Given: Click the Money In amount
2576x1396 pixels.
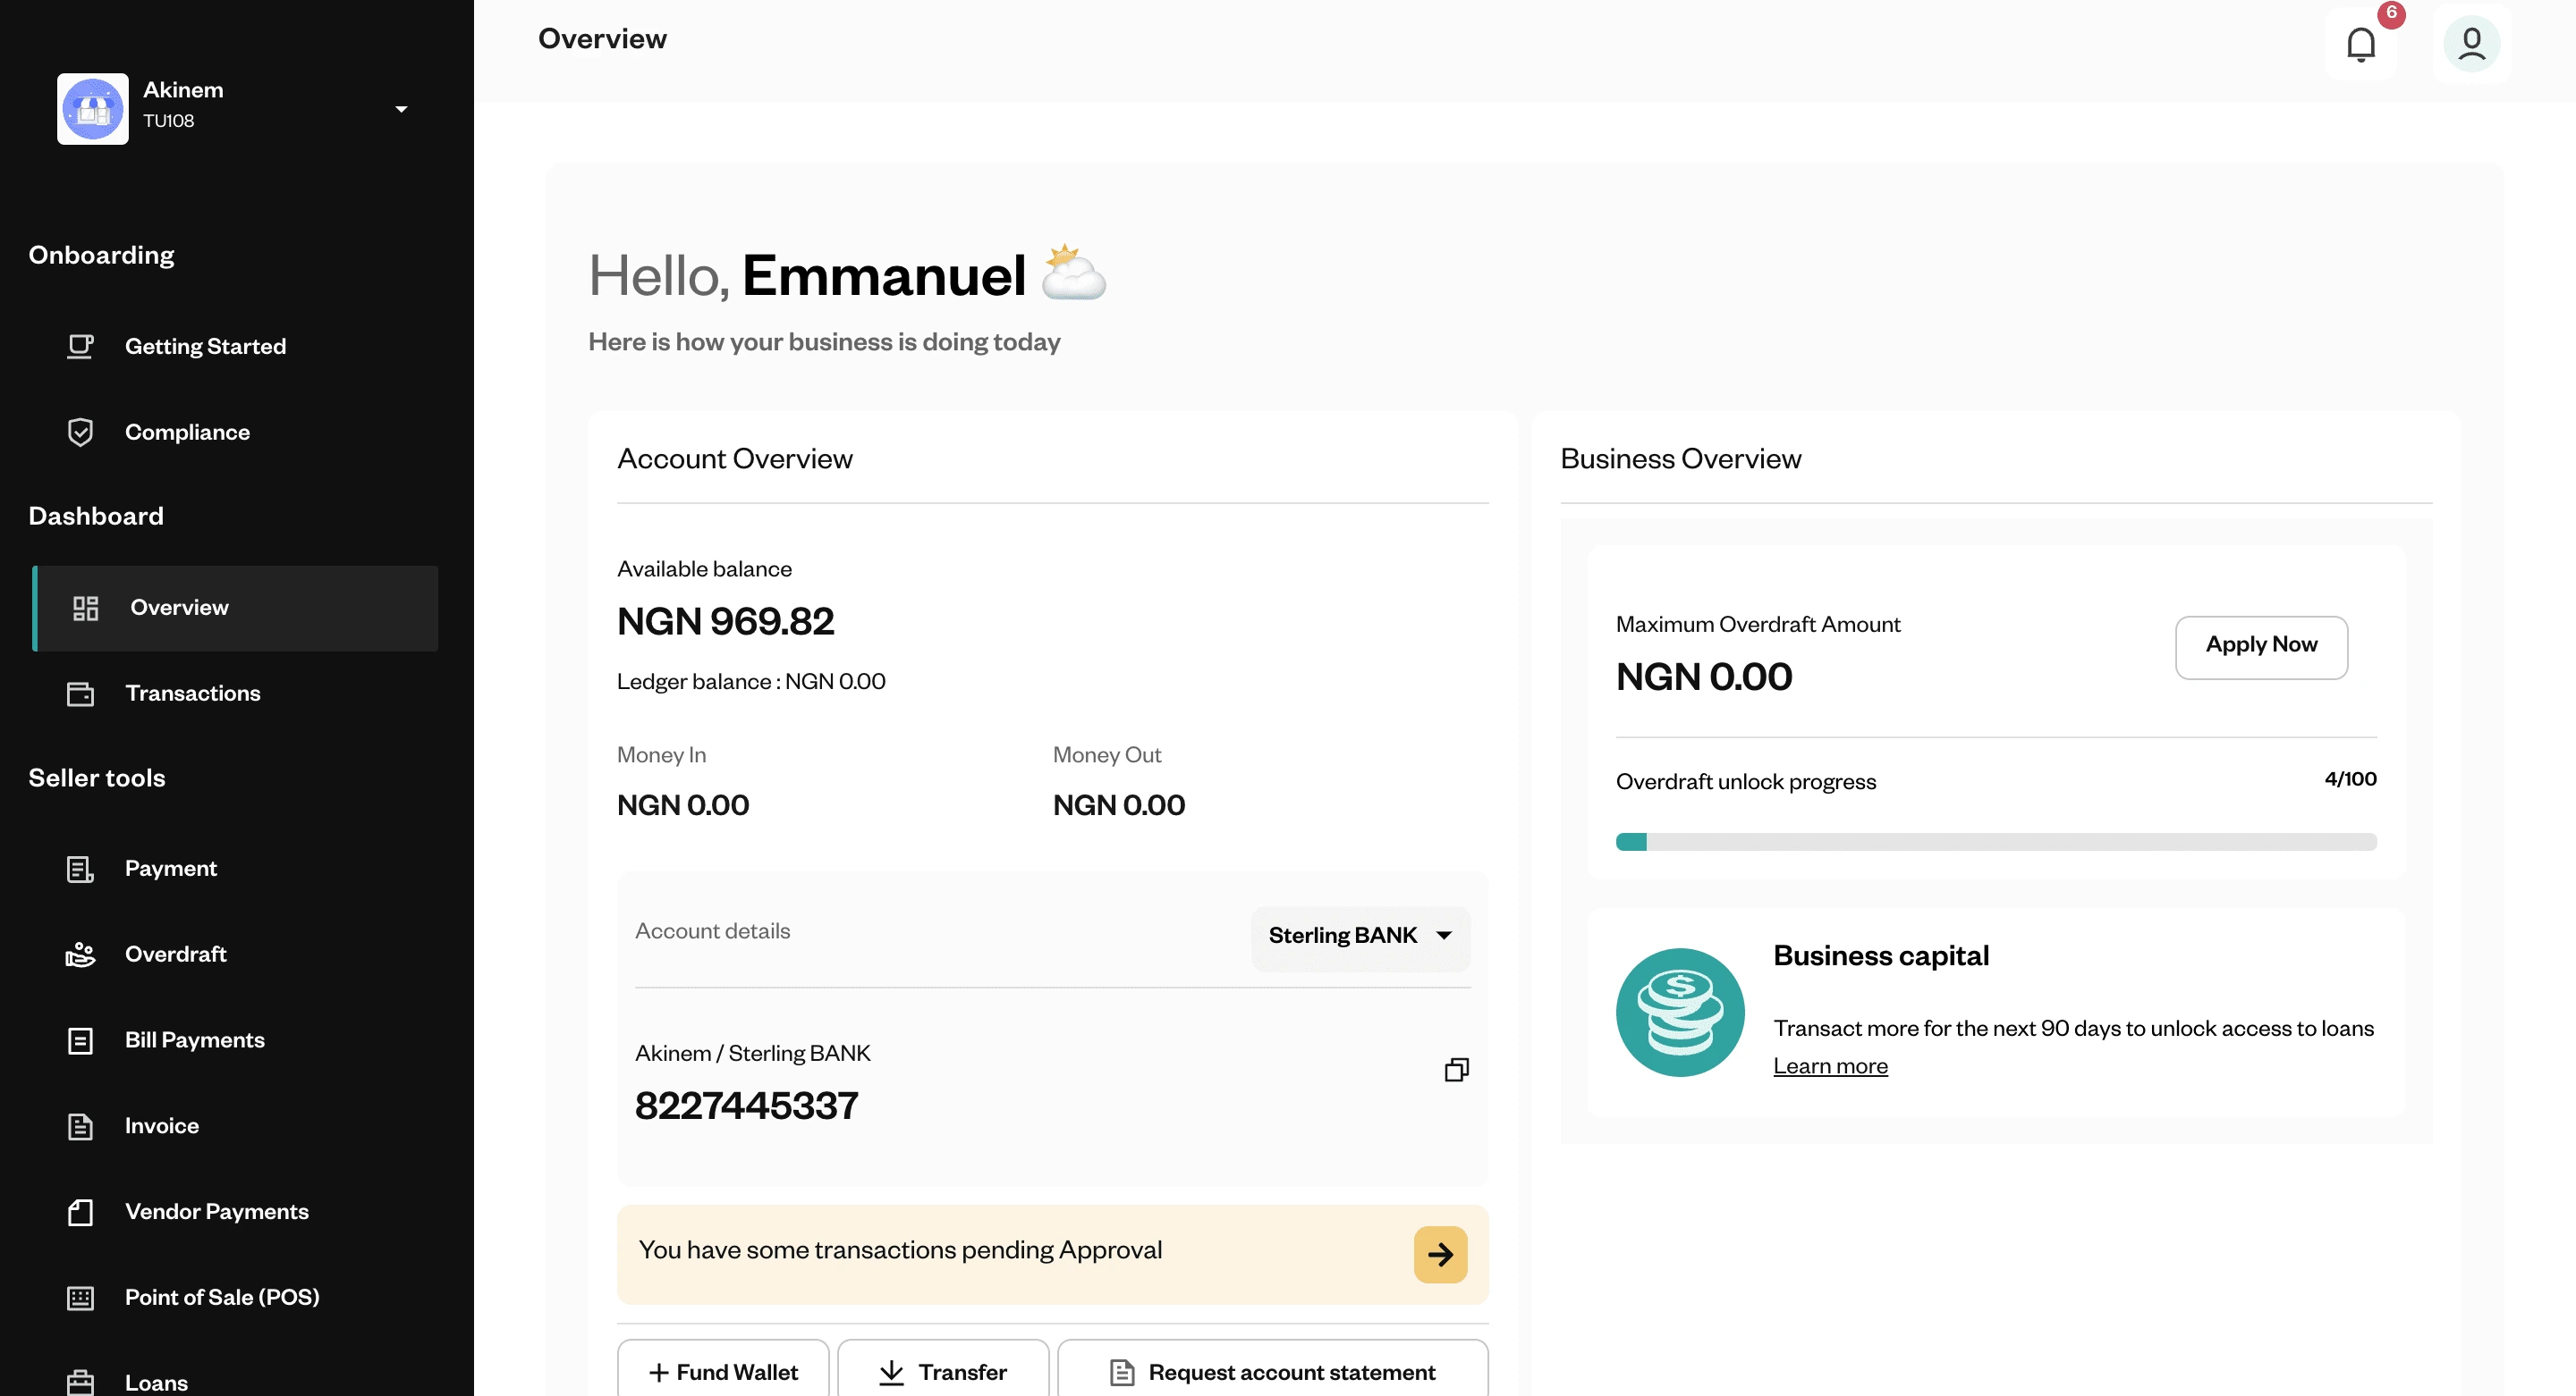Looking at the screenshot, I should (682, 805).
